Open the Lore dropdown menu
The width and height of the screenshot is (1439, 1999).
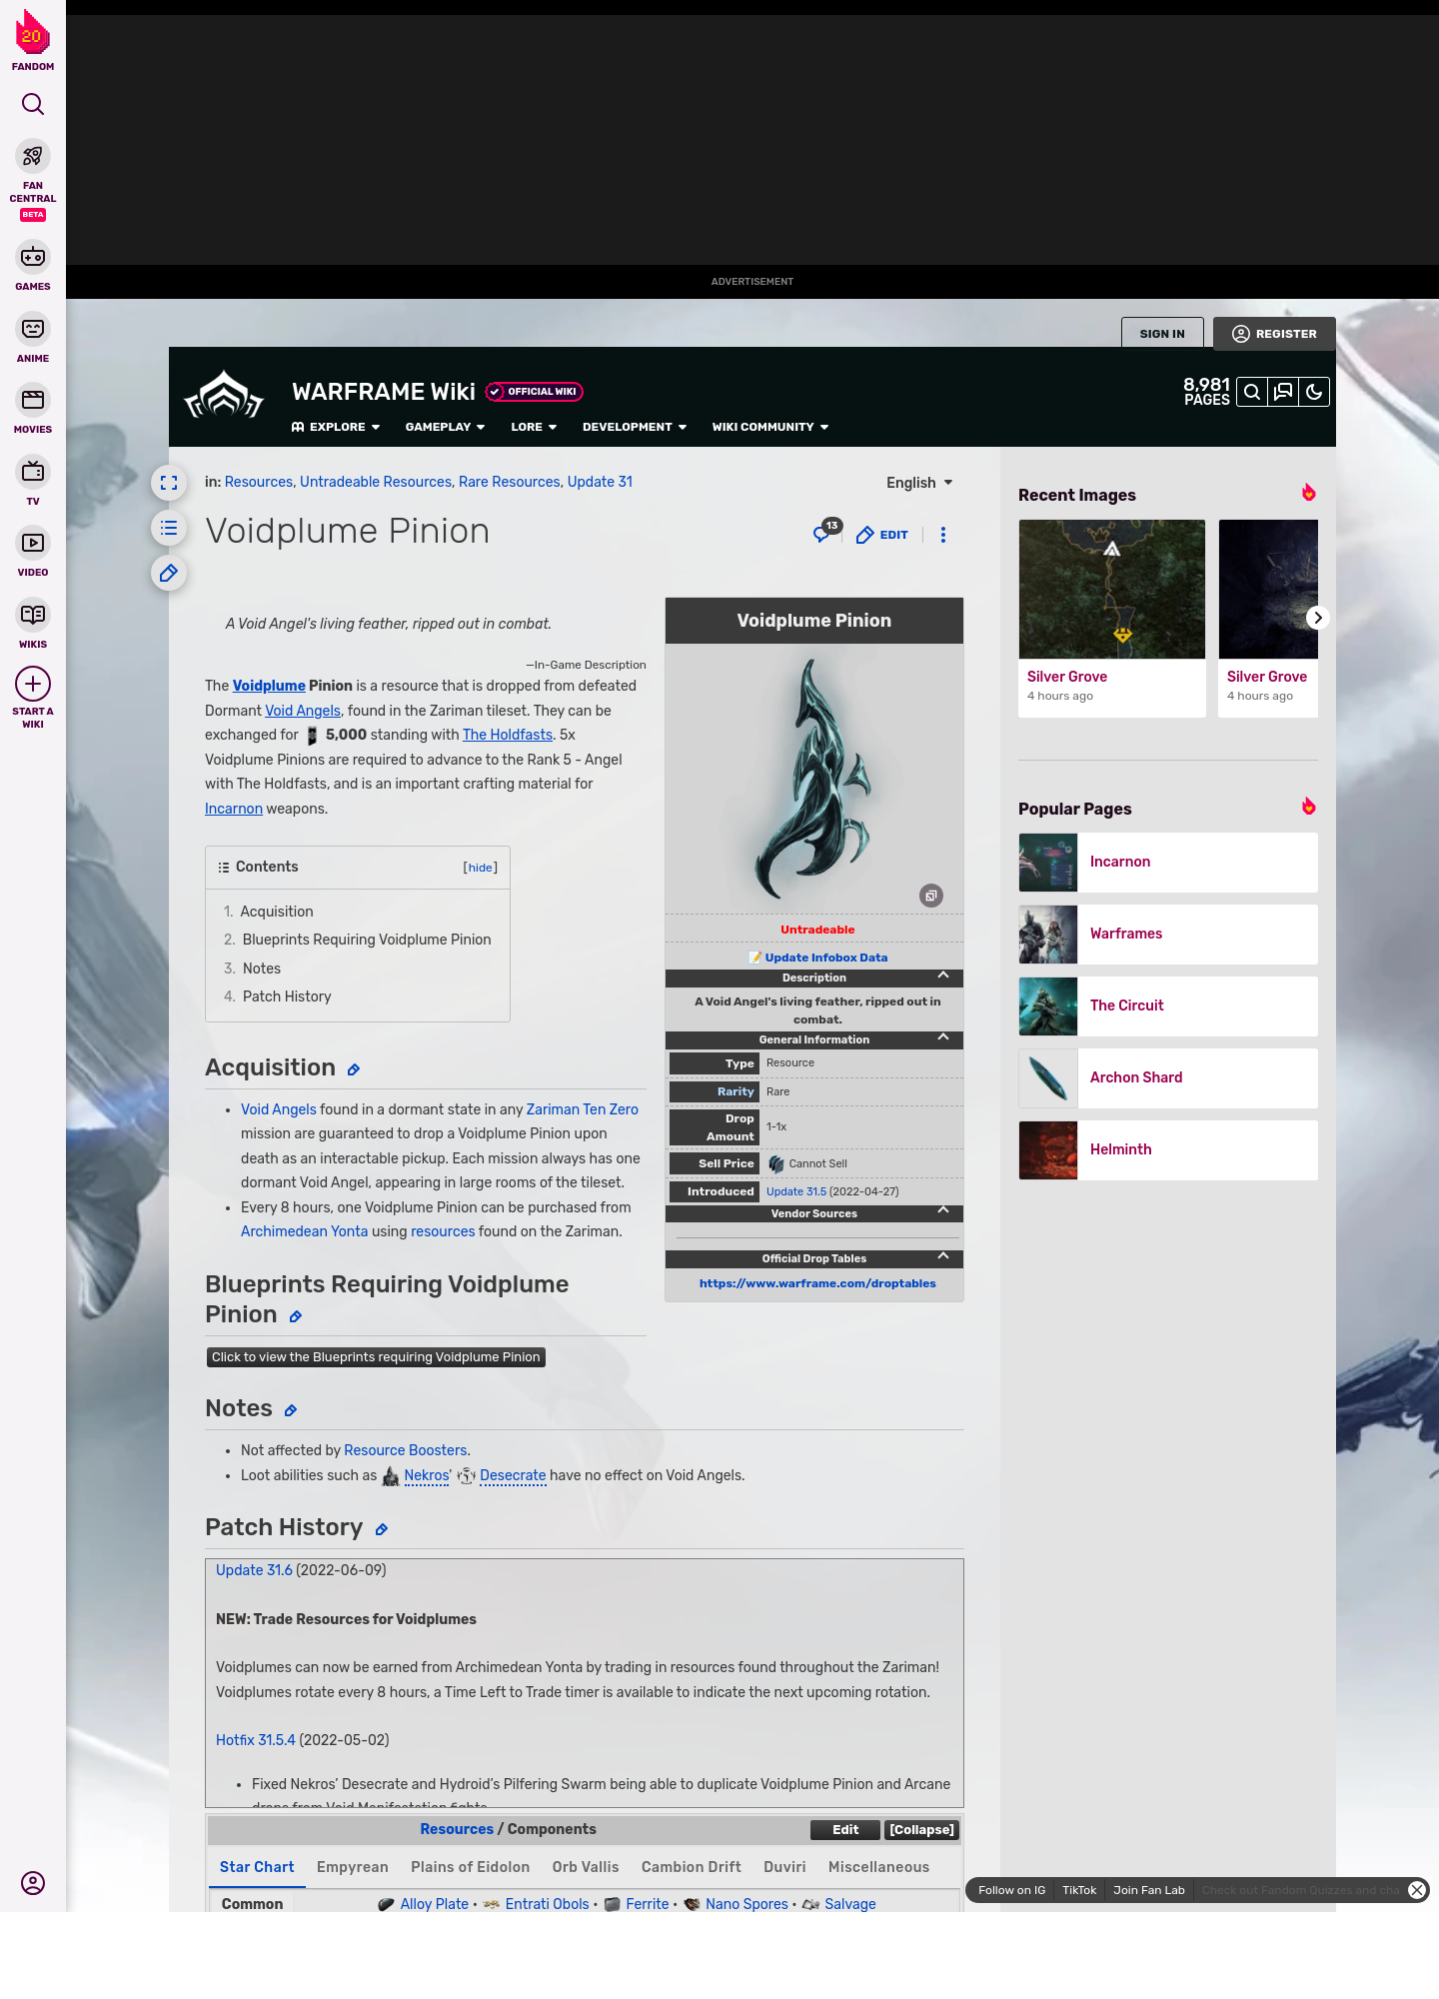point(534,427)
